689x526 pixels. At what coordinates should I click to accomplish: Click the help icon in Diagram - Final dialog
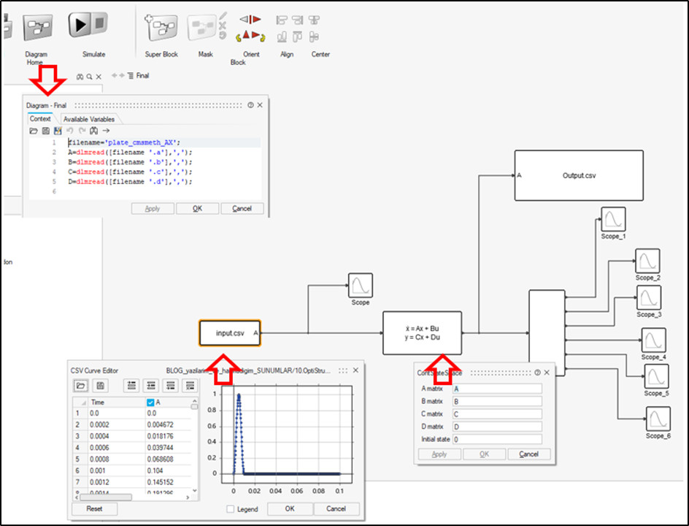250,105
